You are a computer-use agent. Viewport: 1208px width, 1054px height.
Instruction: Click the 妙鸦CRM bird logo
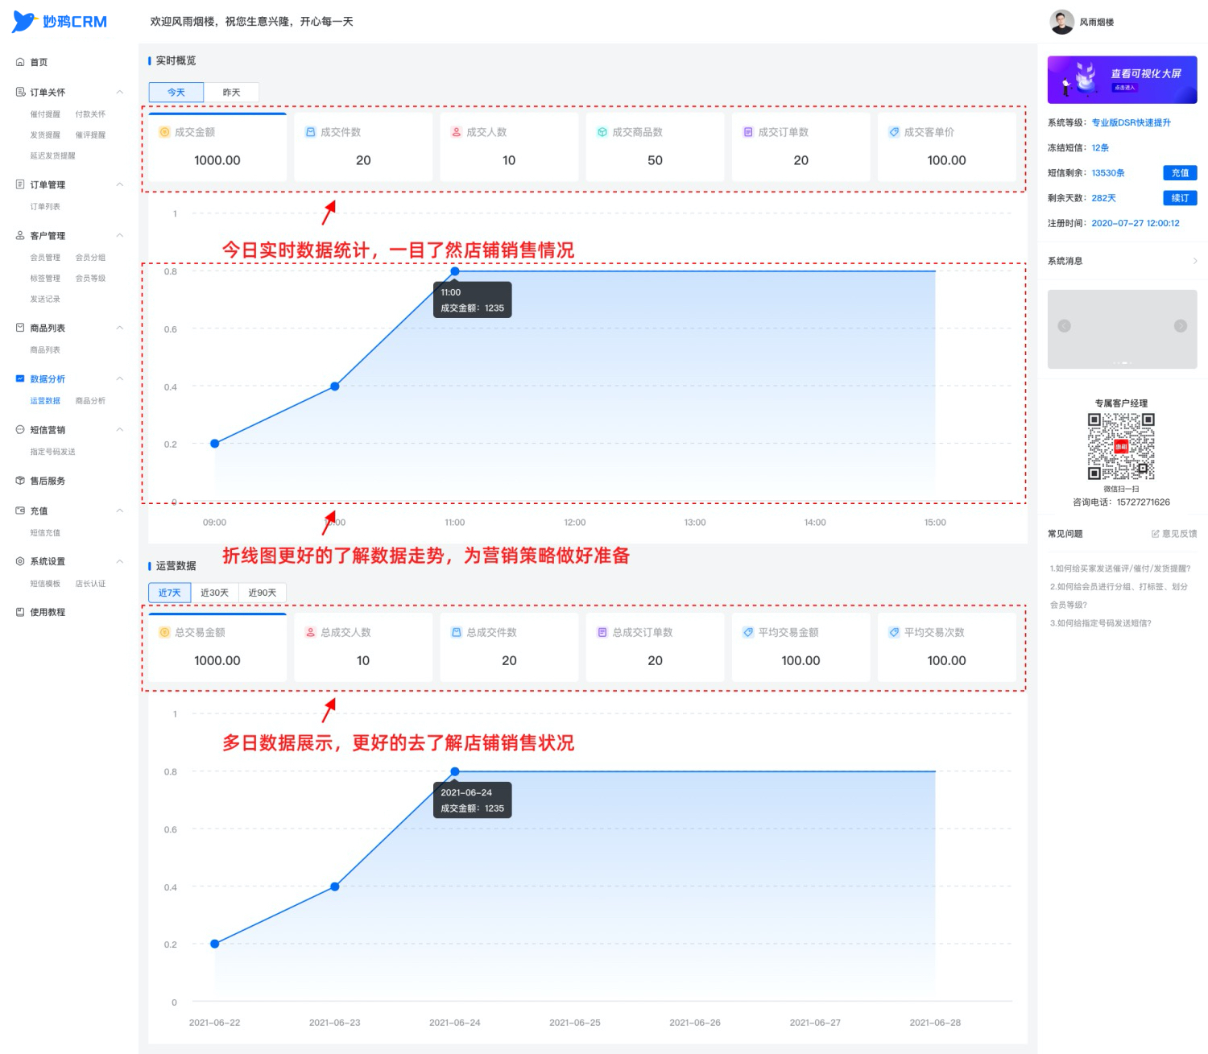pos(24,22)
